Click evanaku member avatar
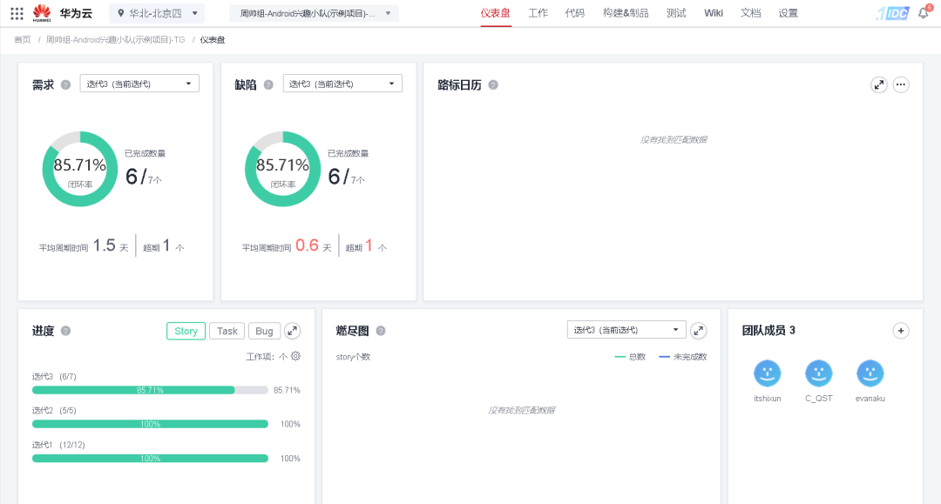 [870, 373]
